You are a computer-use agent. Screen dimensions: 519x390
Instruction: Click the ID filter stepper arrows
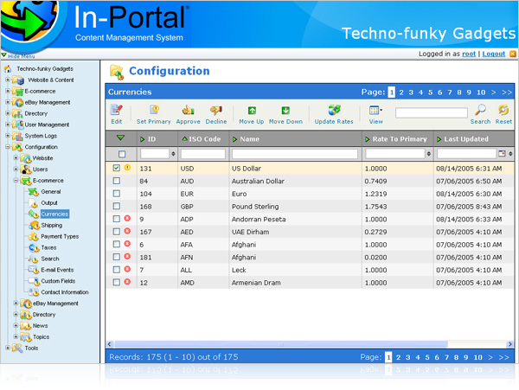pyautogui.click(x=173, y=154)
